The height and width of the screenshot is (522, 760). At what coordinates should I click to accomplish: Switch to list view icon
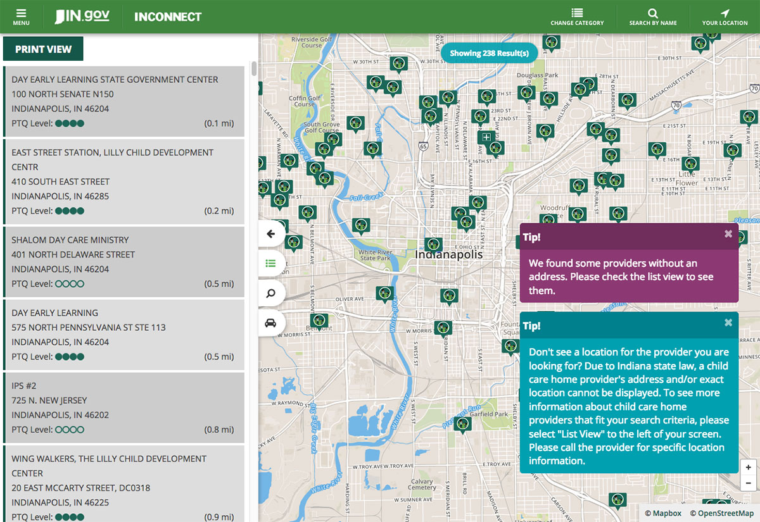(x=271, y=263)
